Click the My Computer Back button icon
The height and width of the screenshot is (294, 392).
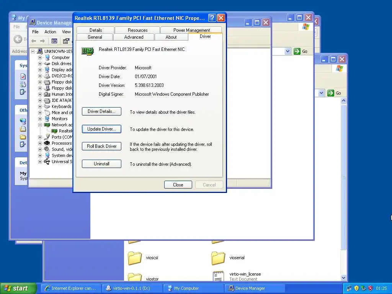(x=18, y=39)
